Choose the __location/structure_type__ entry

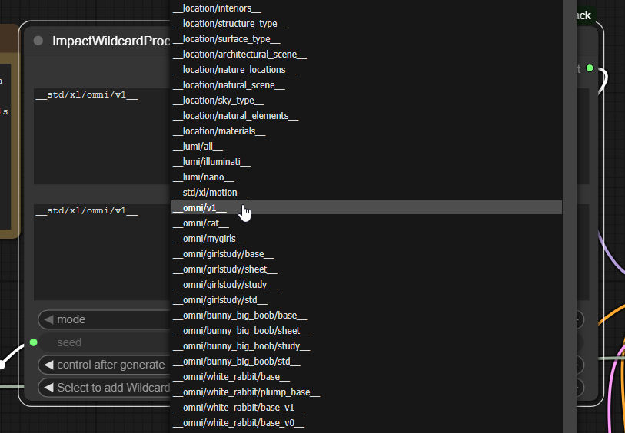point(367,24)
